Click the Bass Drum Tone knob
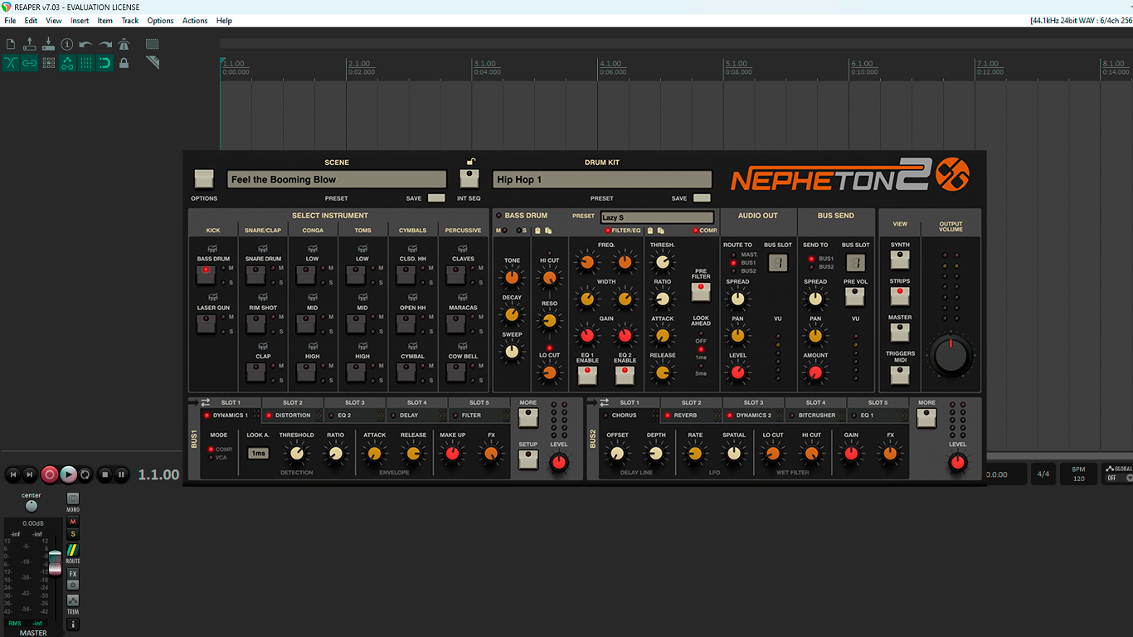Screen dimensions: 1133x637 512,278
